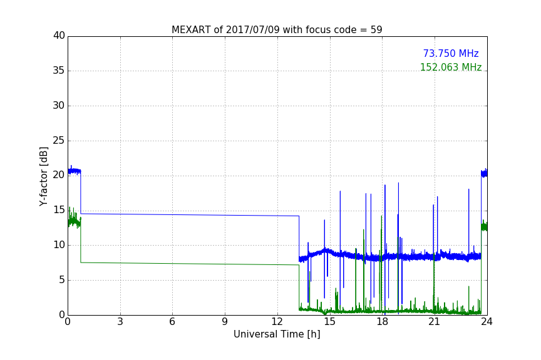
Task: Click the y-axis tick value 5
Action: point(62,280)
